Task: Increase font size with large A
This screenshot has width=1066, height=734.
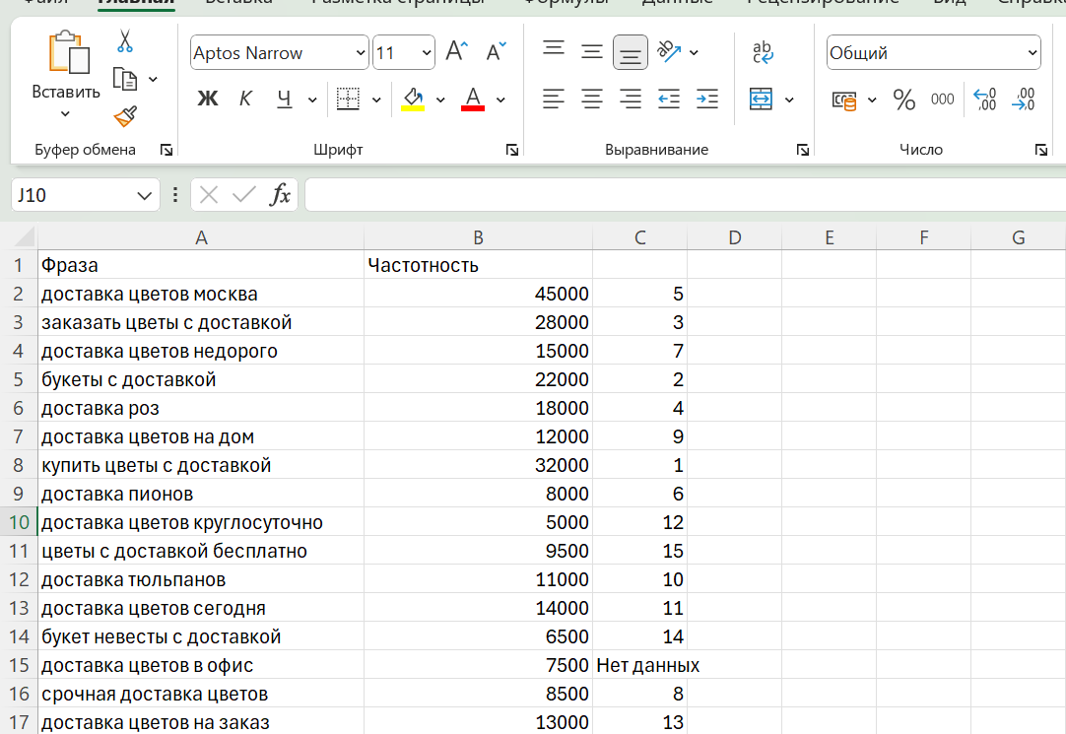Action: click(x=457, y=51)
